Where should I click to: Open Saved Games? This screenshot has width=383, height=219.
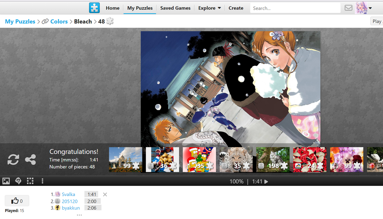175,8
